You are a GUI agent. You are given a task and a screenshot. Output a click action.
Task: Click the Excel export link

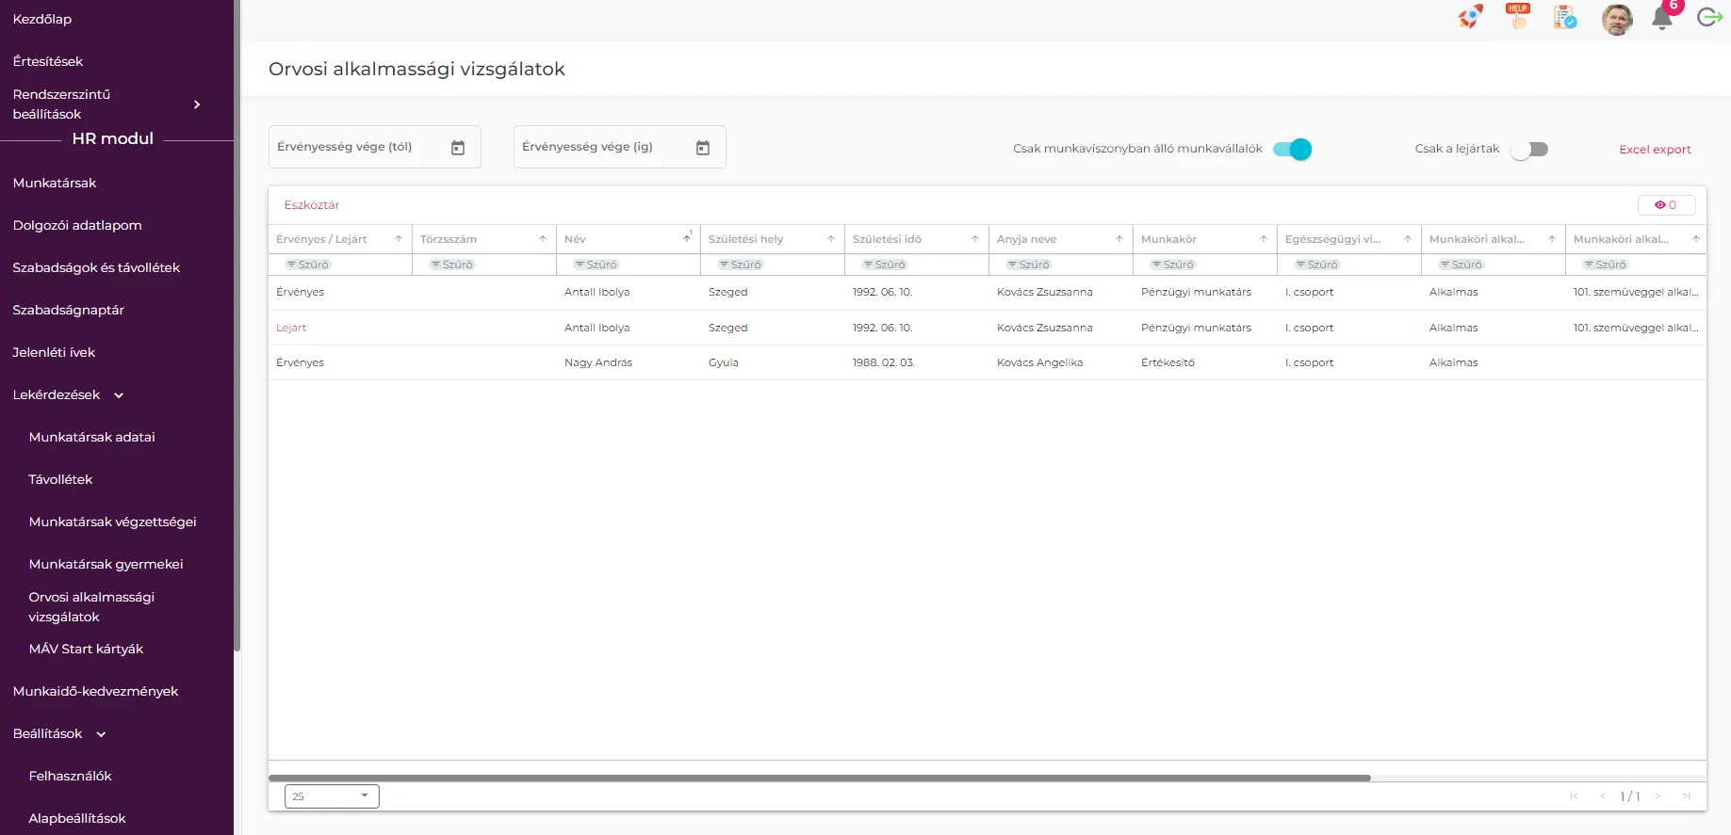click(1655, 150)
